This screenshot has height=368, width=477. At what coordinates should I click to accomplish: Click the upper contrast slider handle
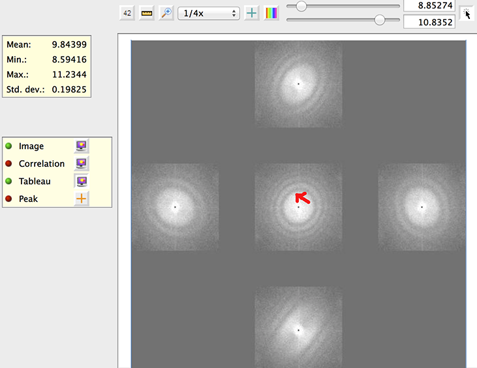coord(301,6)
